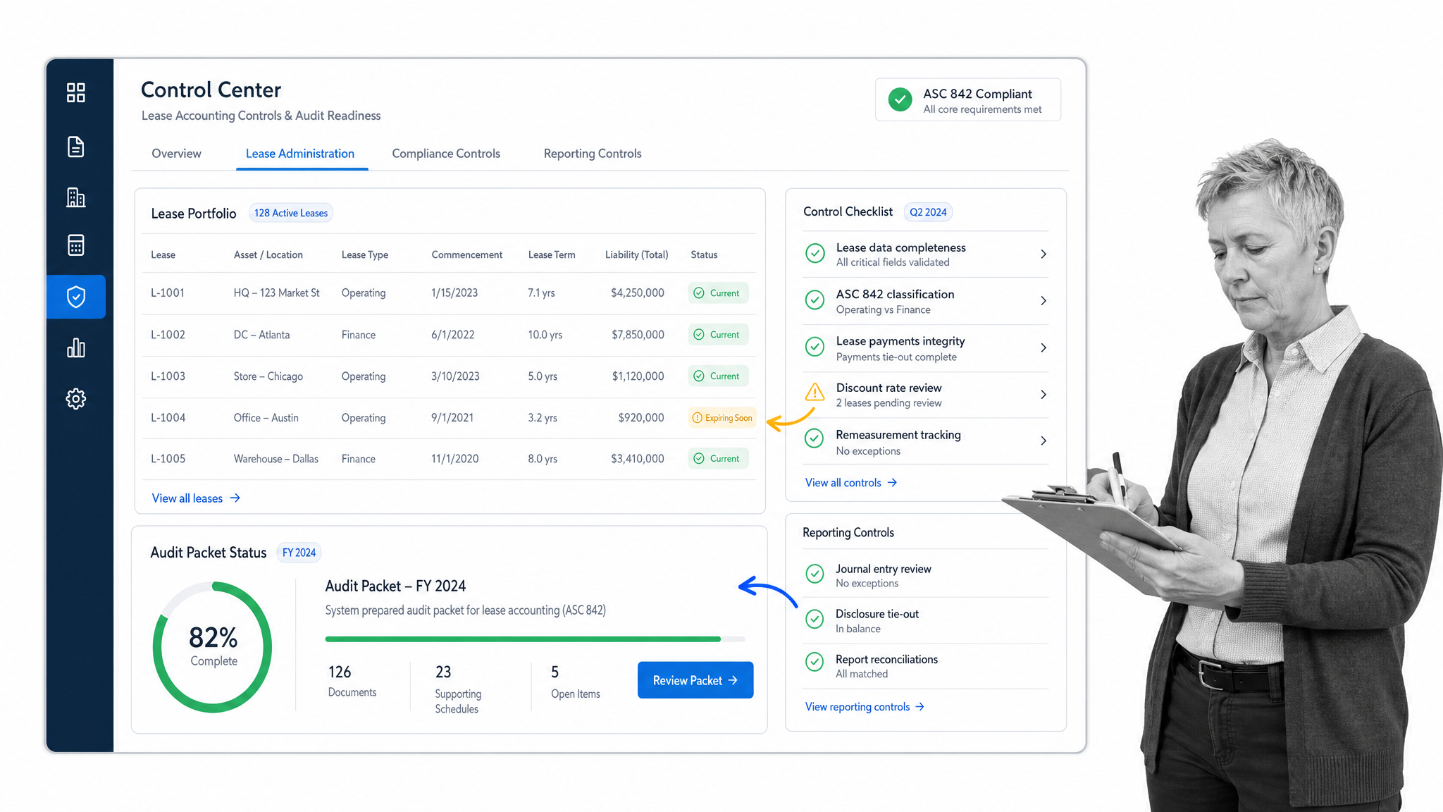The width and height of the screenshot is (1443, 812).
Task: Open the View all leases link
Action: (x=196, y=498)
